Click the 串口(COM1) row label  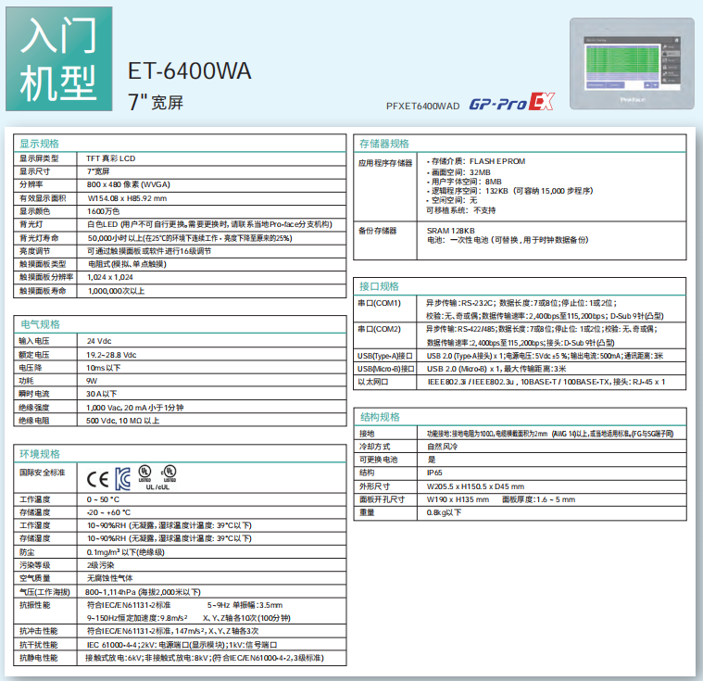[380, 303]
